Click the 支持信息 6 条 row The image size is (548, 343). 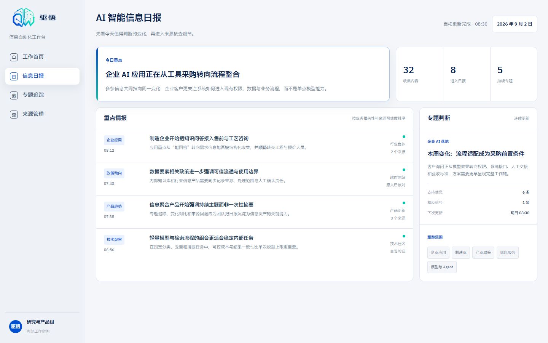[x=478, y=192]
